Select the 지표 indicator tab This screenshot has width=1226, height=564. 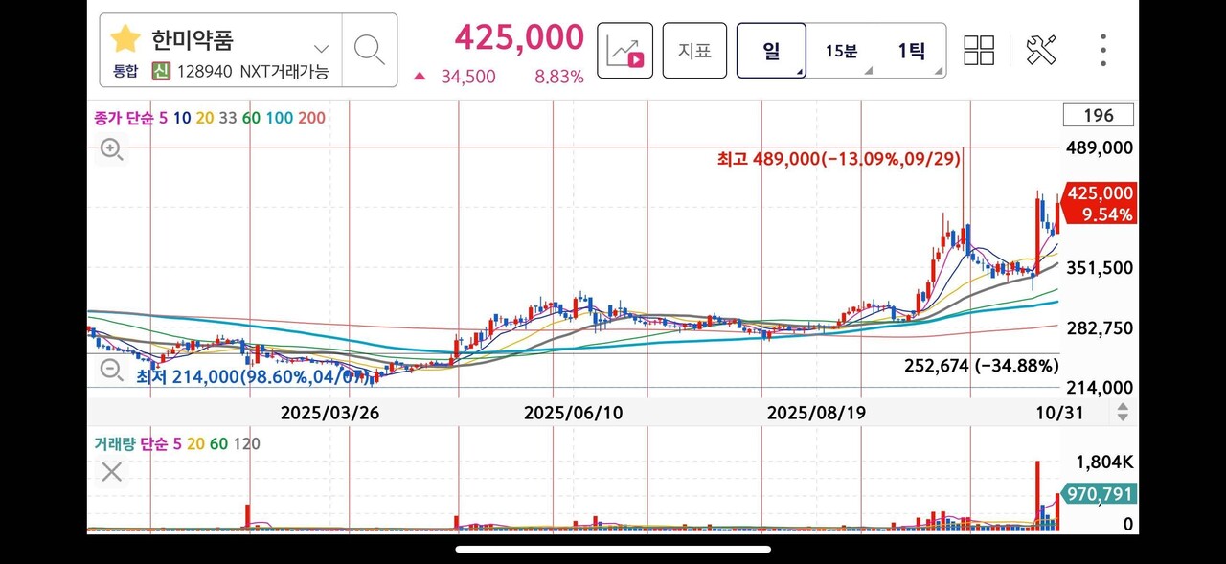[693, 50]
